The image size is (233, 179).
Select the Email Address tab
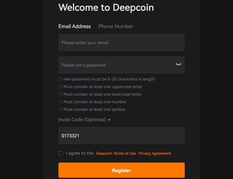(x=75, y=27)
